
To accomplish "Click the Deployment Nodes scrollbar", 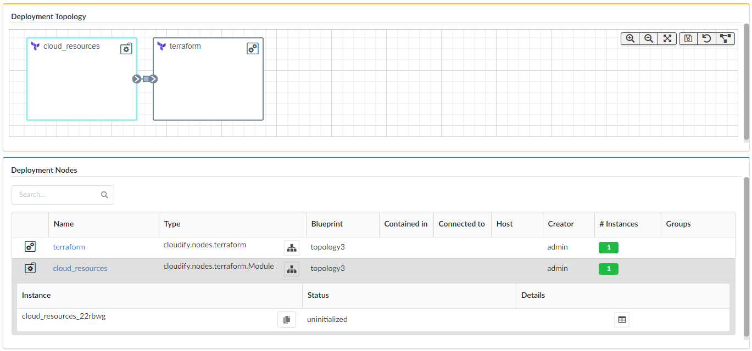I will pos(746,256).
